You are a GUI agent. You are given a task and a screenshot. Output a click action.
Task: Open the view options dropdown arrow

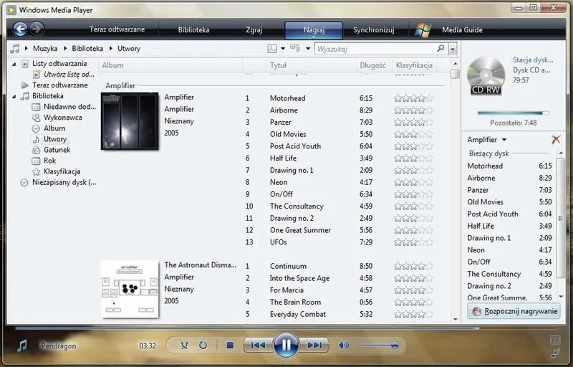308,48
